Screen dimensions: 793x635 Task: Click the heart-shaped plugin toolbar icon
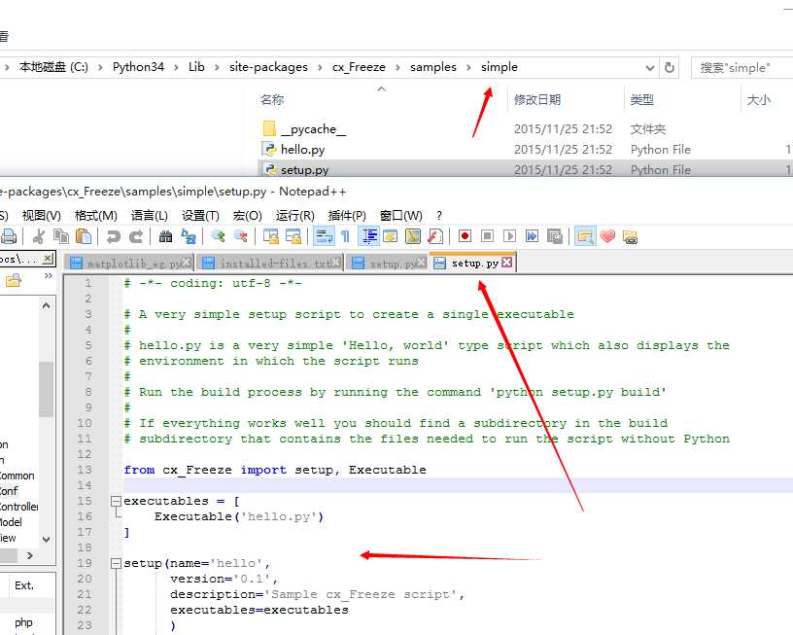[607, 236]
